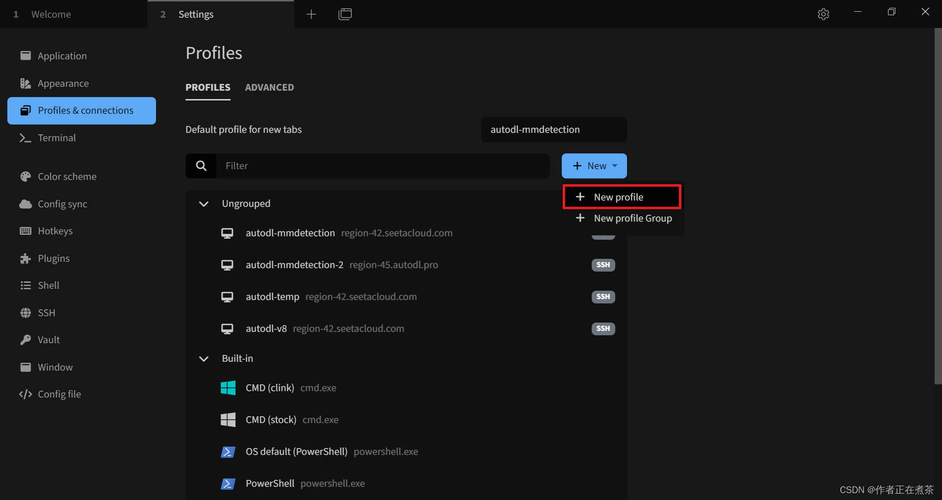Choose New profile Group from the menu
Image resolution: width=942 pixels, height=500 pixels.
(x=623, y=218)
